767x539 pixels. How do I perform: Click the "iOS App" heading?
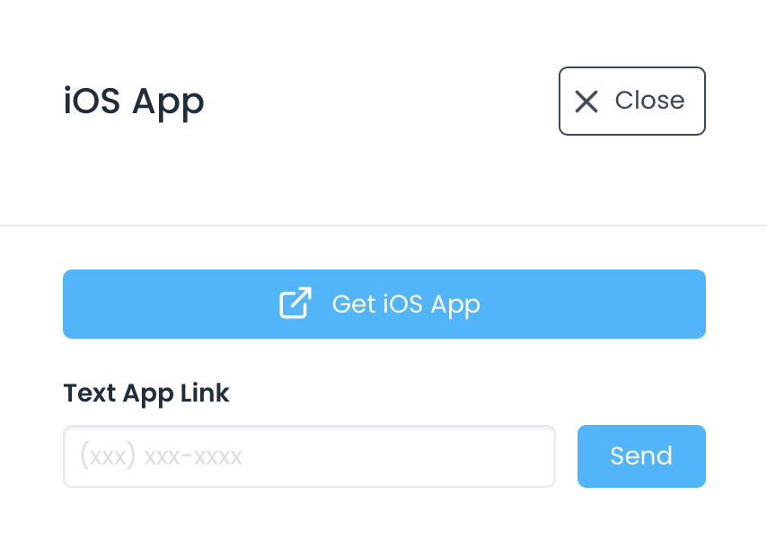(134, 102)
